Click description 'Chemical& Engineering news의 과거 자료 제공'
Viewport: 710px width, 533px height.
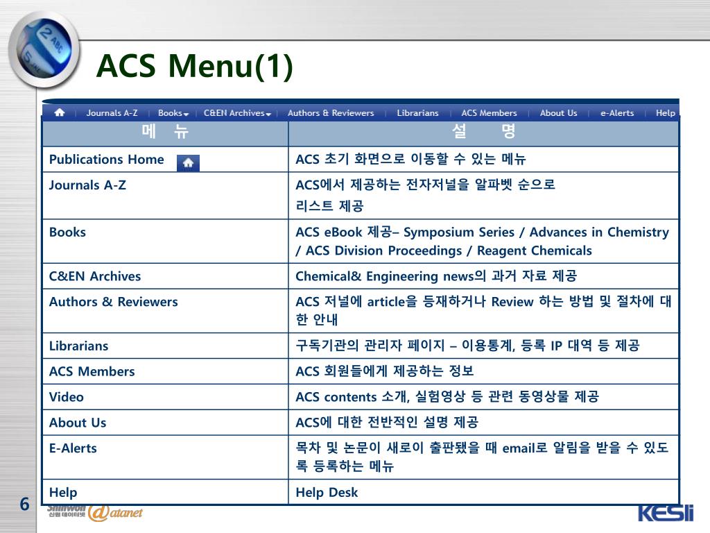(436, 276)
